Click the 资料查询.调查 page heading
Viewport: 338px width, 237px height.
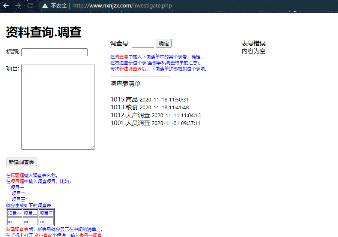[44, 32]
